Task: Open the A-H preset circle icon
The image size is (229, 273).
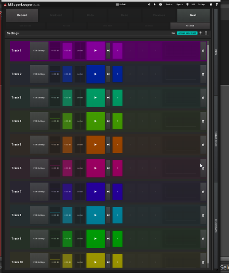Action: click(160, 5)
